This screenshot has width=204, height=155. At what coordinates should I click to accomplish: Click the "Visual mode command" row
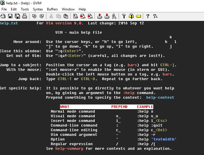coord(73,116)
